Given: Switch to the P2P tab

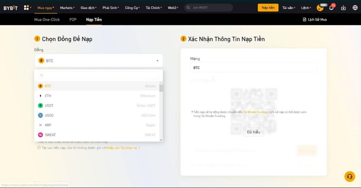Looking at the screenshot, I should point(73,20).
